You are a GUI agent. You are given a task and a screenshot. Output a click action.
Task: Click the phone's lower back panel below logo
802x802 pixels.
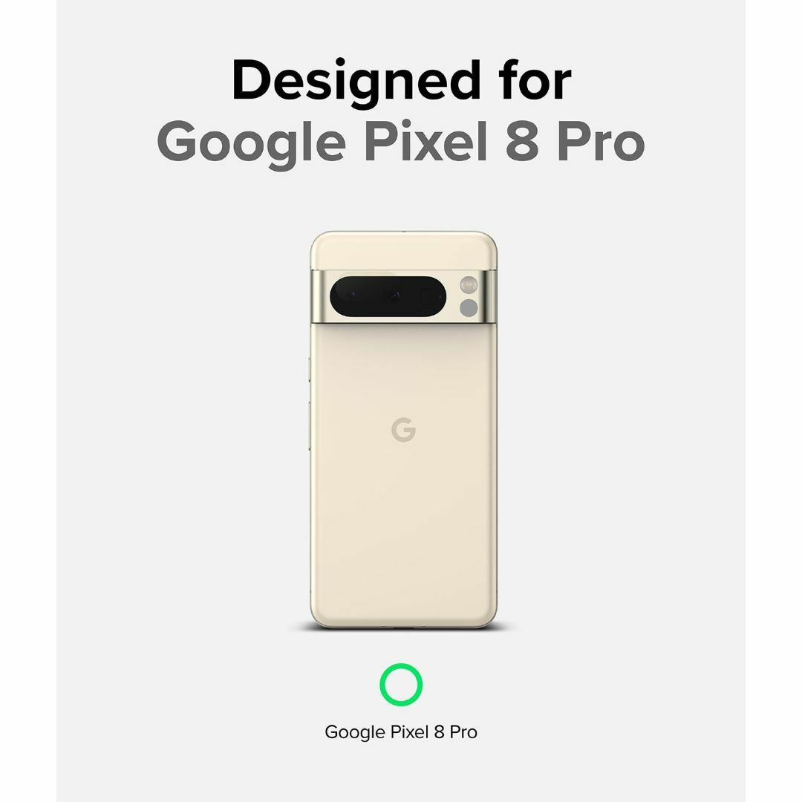(403, 532)
